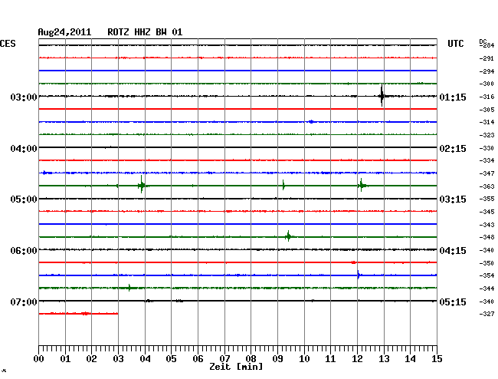The height and width of the screenshot is (379, 498).
Task: Click minute 07 on the time axis
Action: coord(224,358)
